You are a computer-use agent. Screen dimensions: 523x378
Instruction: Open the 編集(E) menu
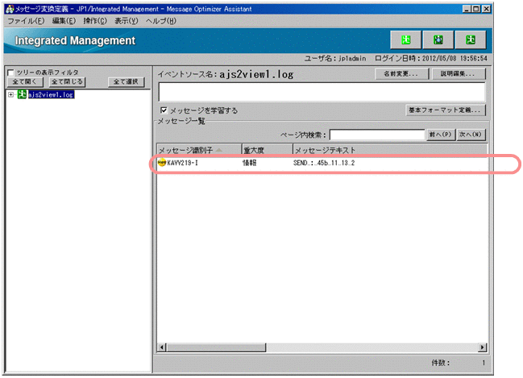click(x=64, y=21)
